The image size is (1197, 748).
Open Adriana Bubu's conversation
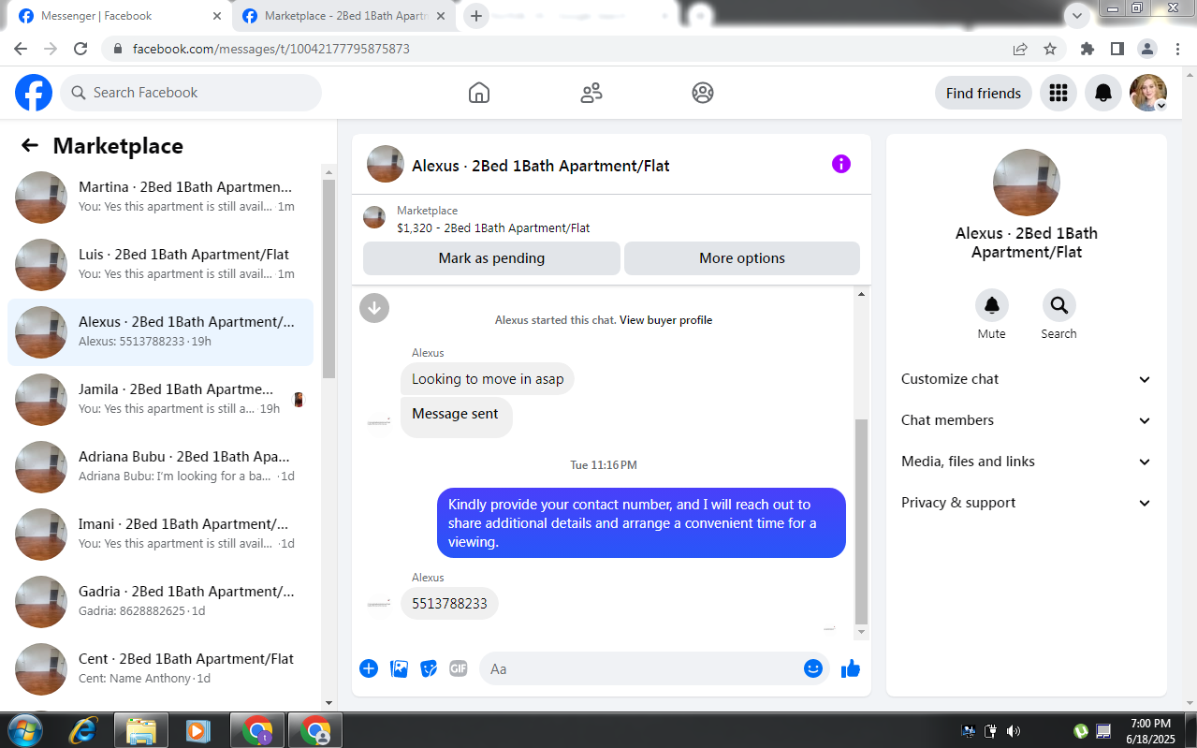[x=161, y=467]
